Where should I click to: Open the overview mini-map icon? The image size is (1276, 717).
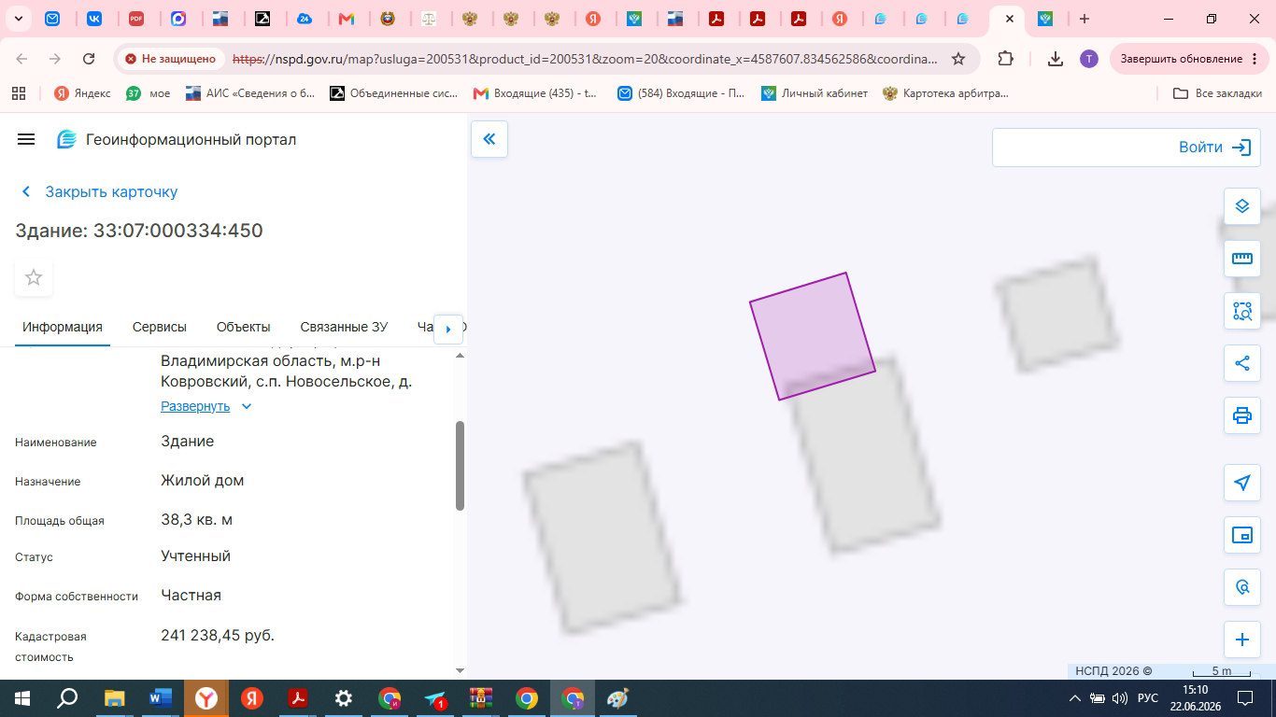(x=1241, y=535)
